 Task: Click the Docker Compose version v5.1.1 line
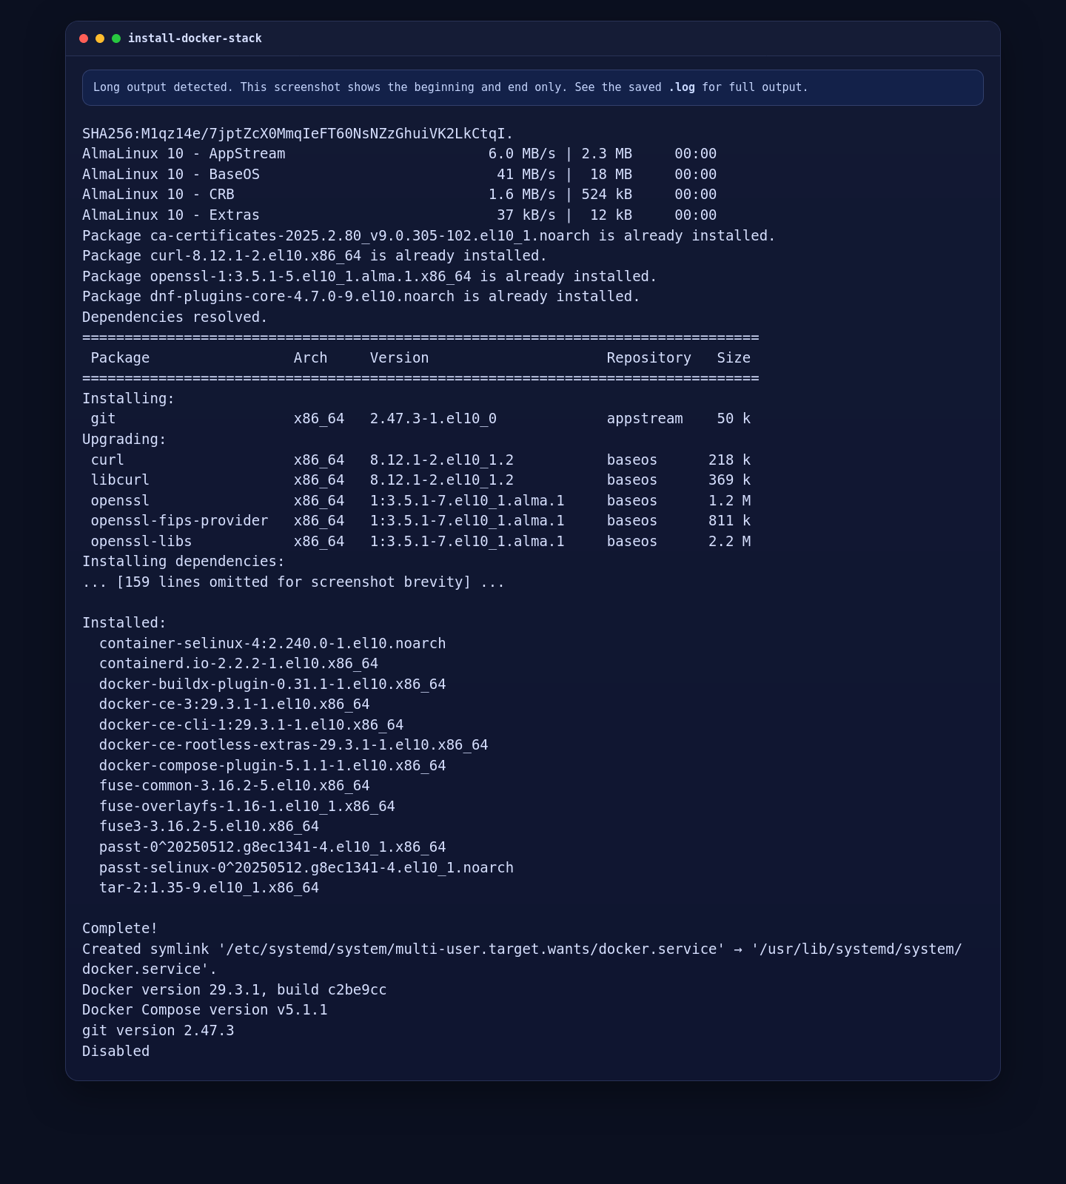click(204, 1010)
